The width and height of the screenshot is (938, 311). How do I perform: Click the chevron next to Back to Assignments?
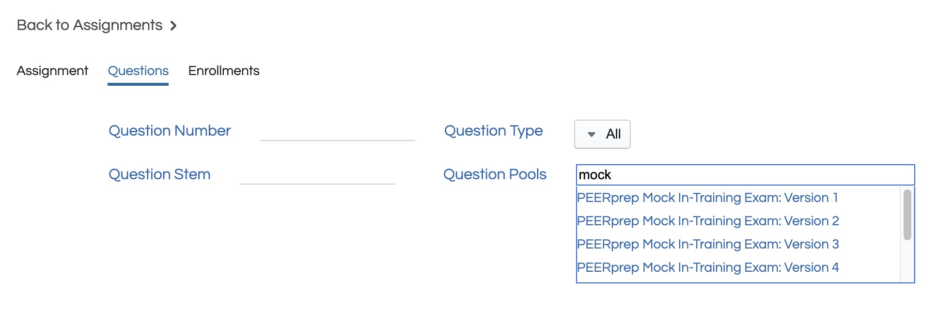[173, 25]
